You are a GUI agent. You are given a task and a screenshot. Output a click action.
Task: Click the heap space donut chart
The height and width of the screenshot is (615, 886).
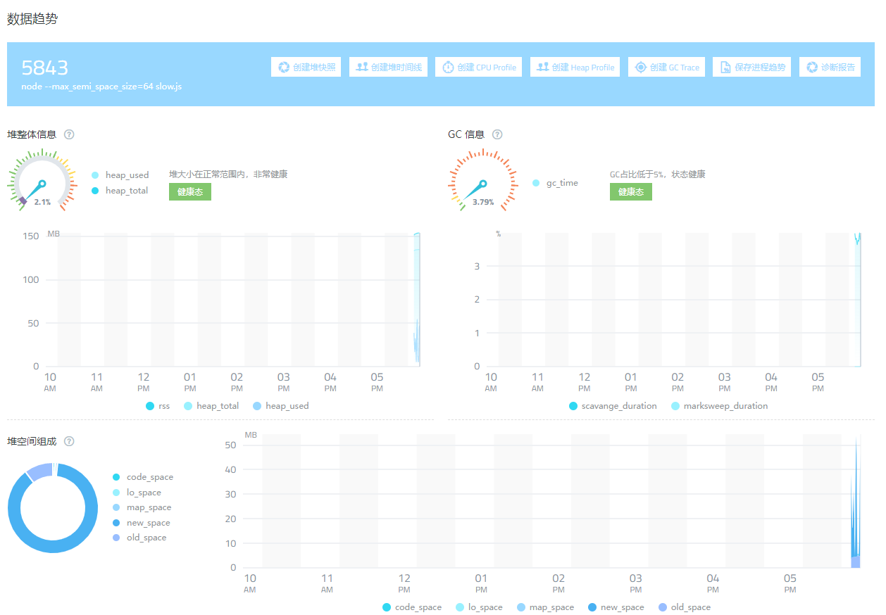point(53,507)
